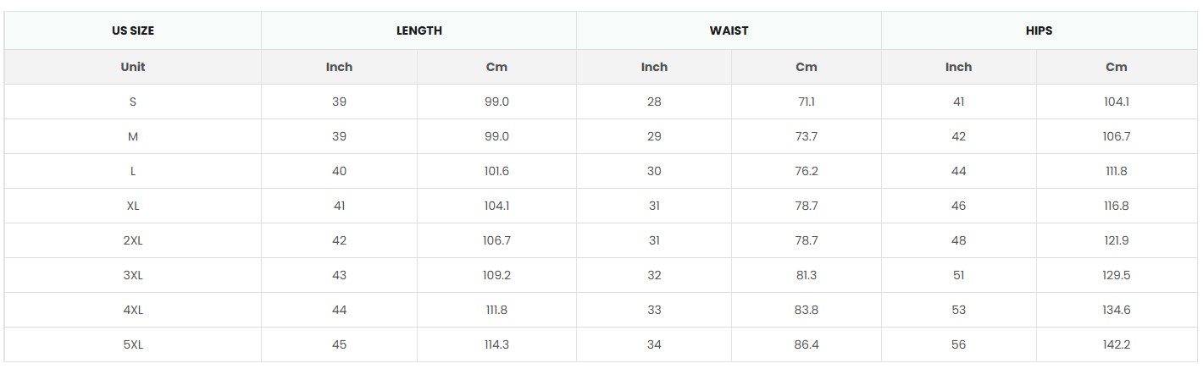
Task: Click the LENGTH column header
Action: pos(419,30)
